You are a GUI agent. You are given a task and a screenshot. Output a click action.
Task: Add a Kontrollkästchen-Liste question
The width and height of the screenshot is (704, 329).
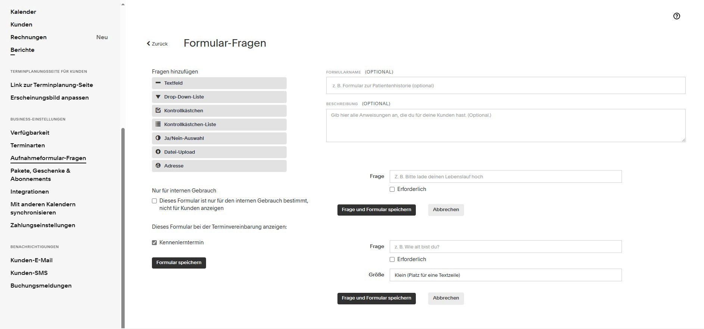click(x=219, y=125)
